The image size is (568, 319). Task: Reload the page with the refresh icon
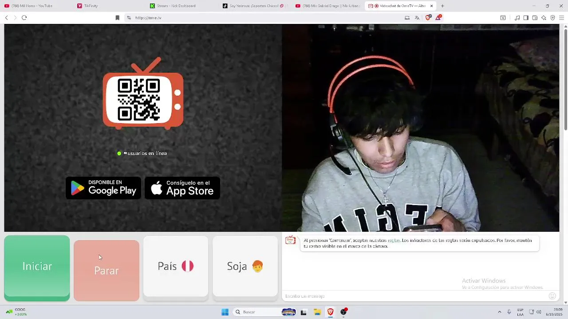[24, 18]
